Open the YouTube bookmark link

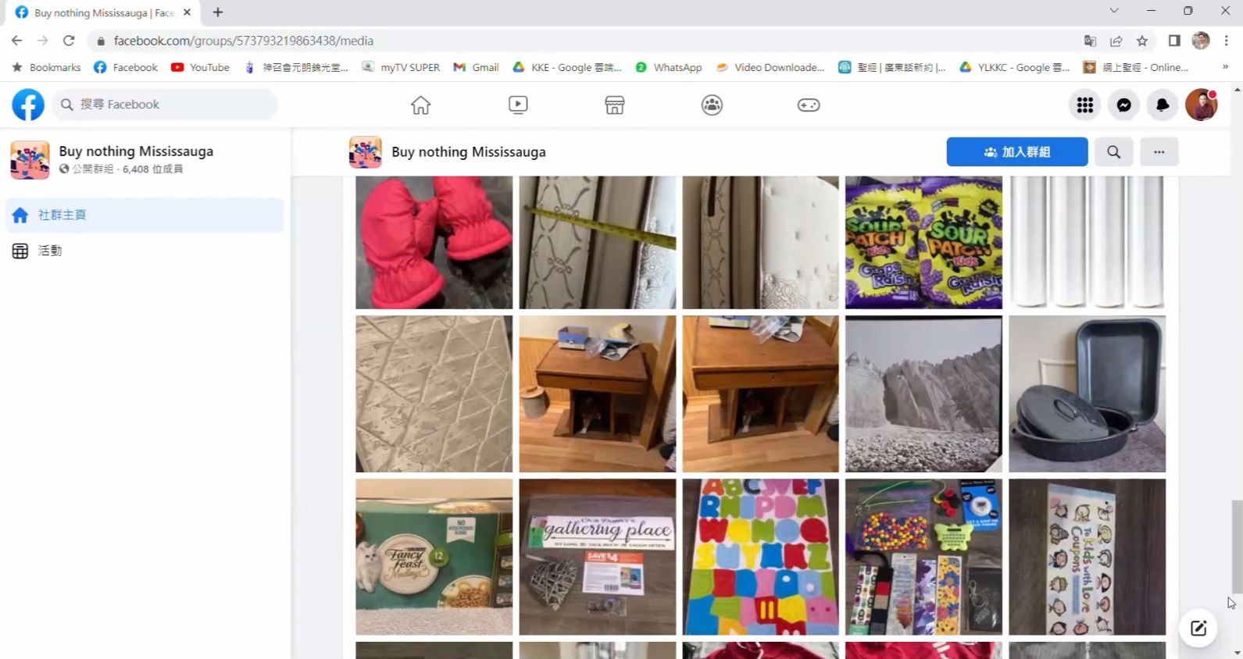pos(201,67)
